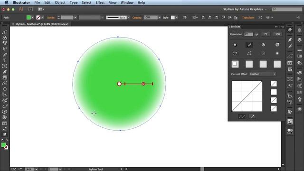Screen dimensions: 304x171
Task: Click the search field in the application bar
Action: point(287,9)
